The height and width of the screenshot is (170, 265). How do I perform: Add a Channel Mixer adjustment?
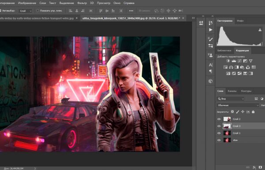[248, 67]
